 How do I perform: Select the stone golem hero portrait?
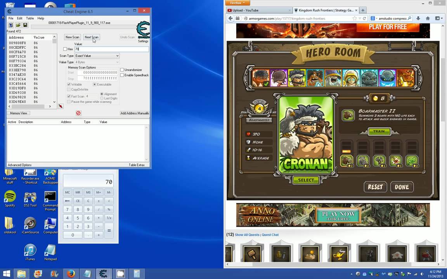369,78
